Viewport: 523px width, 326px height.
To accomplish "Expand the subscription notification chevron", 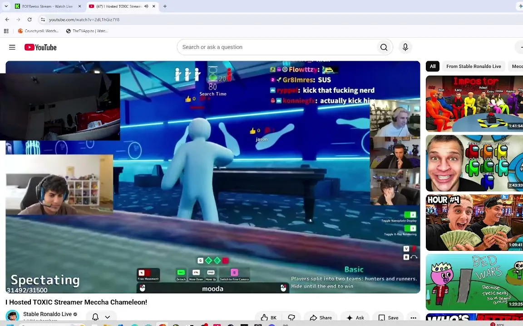I will click(x=108, y=317).
